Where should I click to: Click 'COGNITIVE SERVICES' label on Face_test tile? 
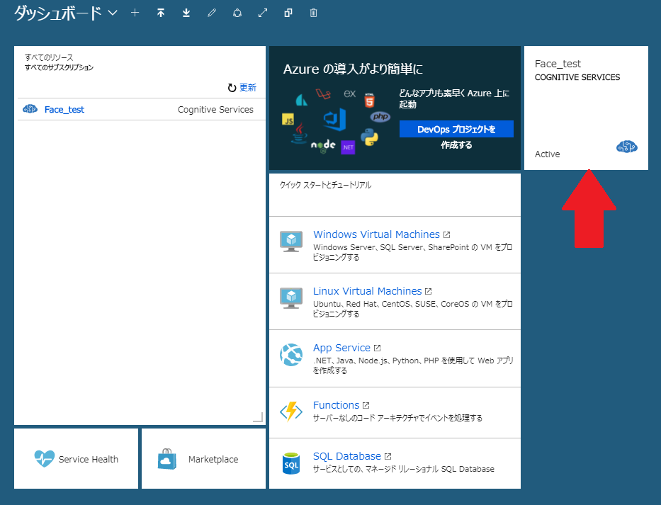point(577,77)
